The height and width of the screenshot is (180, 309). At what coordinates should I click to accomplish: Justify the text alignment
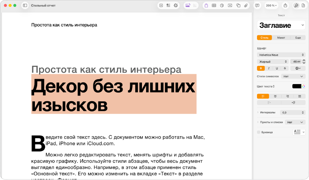pos(300,96)
